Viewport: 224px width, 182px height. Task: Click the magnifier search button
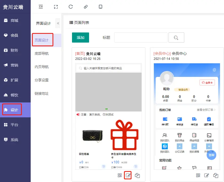pos(176,38)
